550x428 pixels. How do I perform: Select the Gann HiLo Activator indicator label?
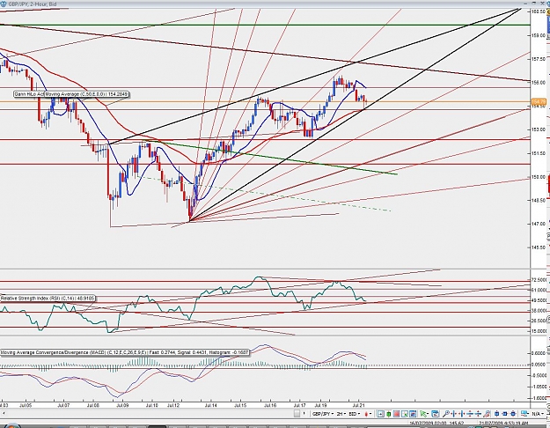point(29,94)
